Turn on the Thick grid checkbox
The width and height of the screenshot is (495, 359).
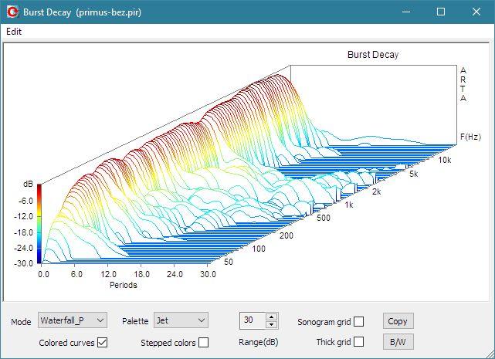[x=358, y=342]
